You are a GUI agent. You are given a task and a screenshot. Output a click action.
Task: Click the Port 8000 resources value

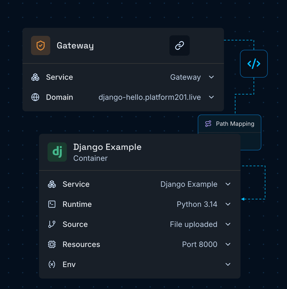coord(200,244)
